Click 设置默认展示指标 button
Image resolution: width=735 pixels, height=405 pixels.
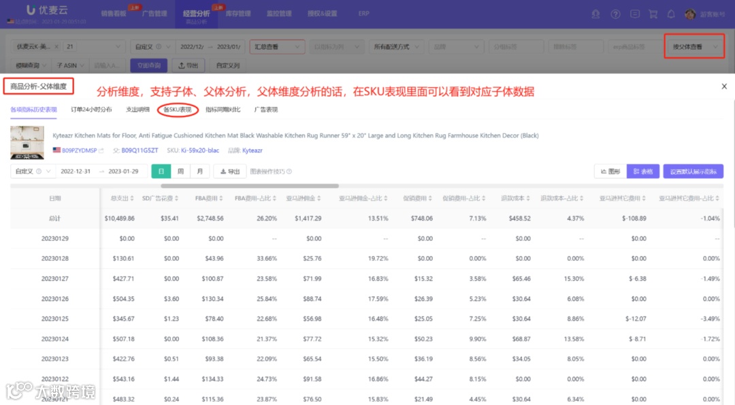[693, 172]
